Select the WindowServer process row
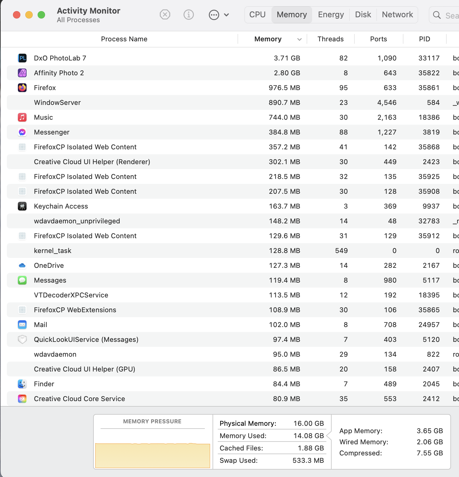Screen dimensions: 459x477 [233, 102]
